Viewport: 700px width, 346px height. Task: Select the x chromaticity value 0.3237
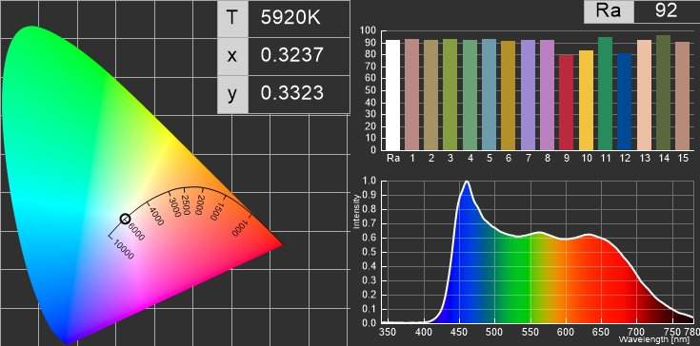[x=292, y=55]
